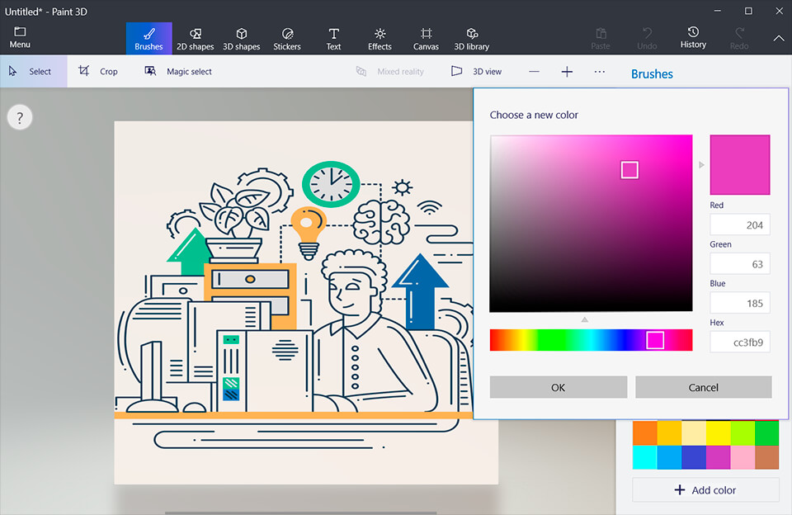
Task: Open the Menu panel
Action: point(20,38)
